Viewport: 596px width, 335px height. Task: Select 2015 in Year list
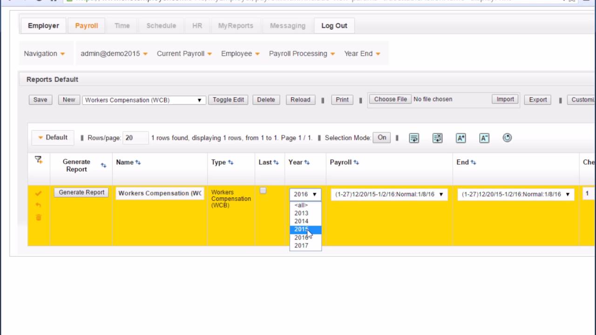[305, 229]
